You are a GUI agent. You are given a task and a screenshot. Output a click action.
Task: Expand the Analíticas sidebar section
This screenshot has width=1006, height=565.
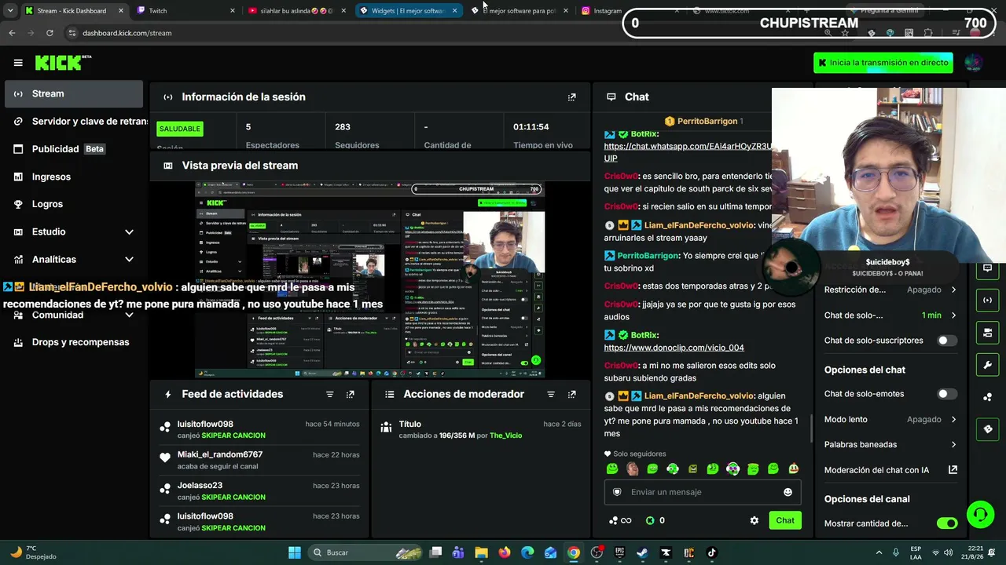coord(75,259)
